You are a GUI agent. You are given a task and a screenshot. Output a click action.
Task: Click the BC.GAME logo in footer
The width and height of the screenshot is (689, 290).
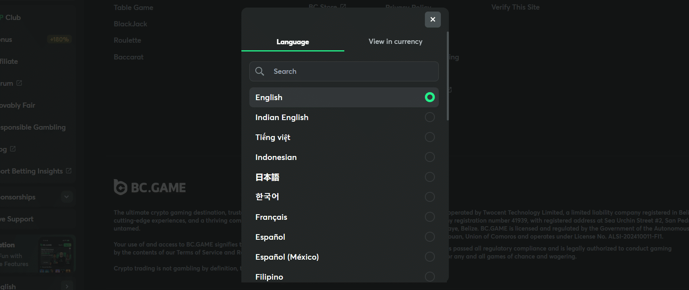coord(150,187)
